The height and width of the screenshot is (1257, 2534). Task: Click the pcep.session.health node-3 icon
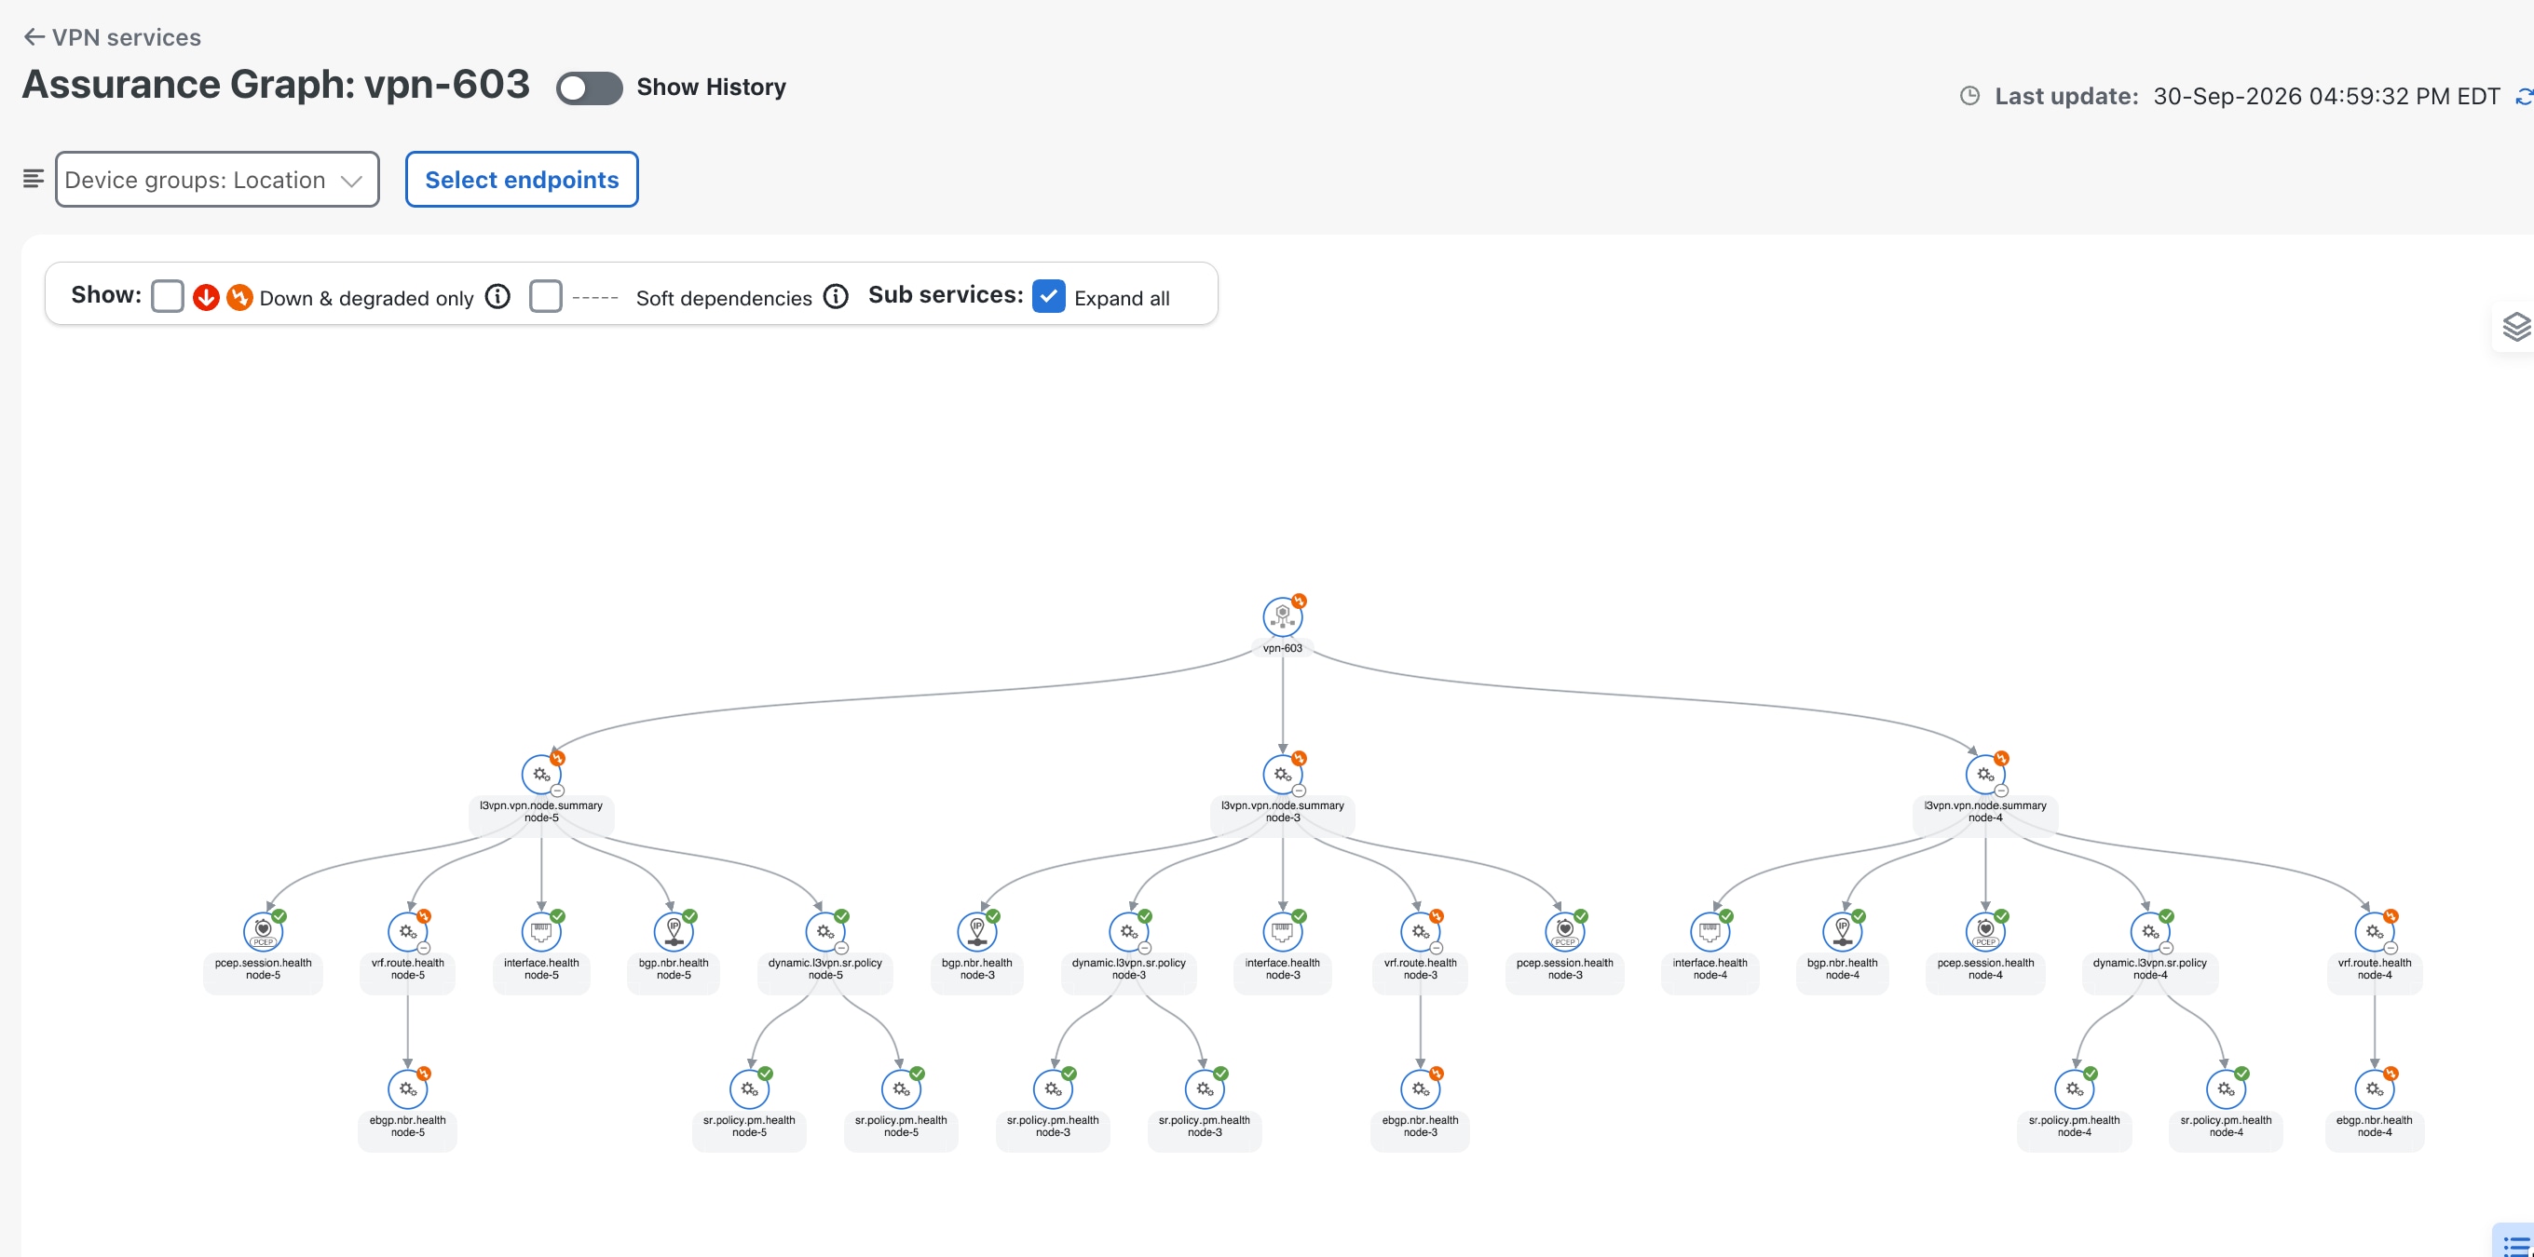pos(1564,931)
